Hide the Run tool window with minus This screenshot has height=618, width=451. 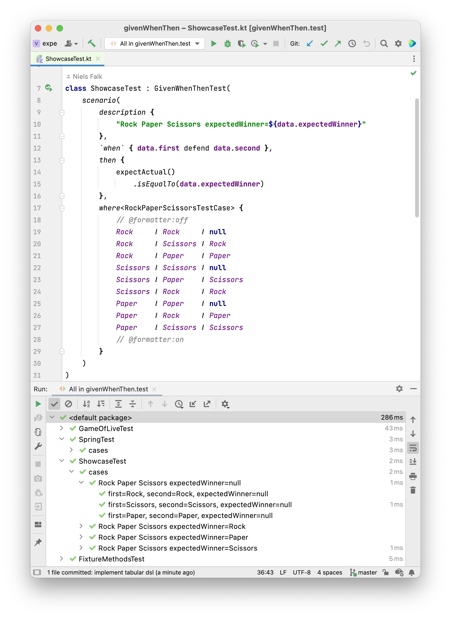(413, 389)
